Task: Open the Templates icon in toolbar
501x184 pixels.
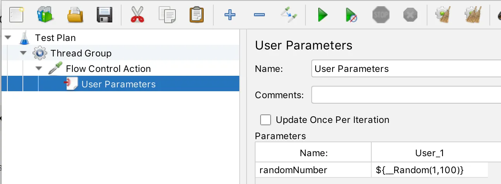Action: [x=46, y=15]
